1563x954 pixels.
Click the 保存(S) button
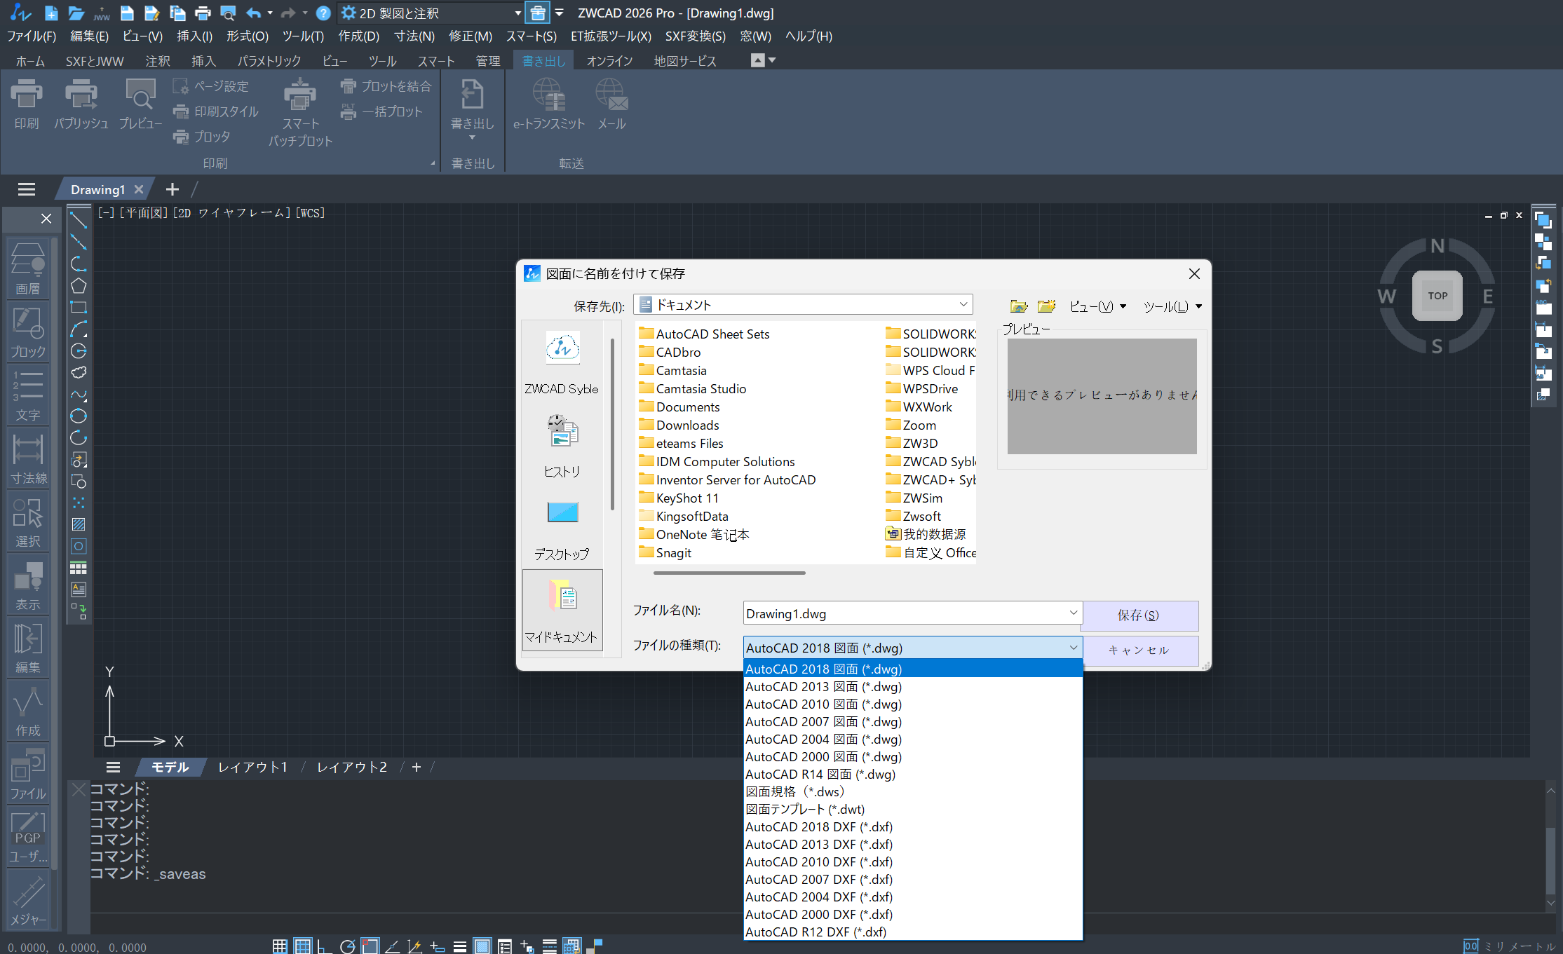(1138, 615)
